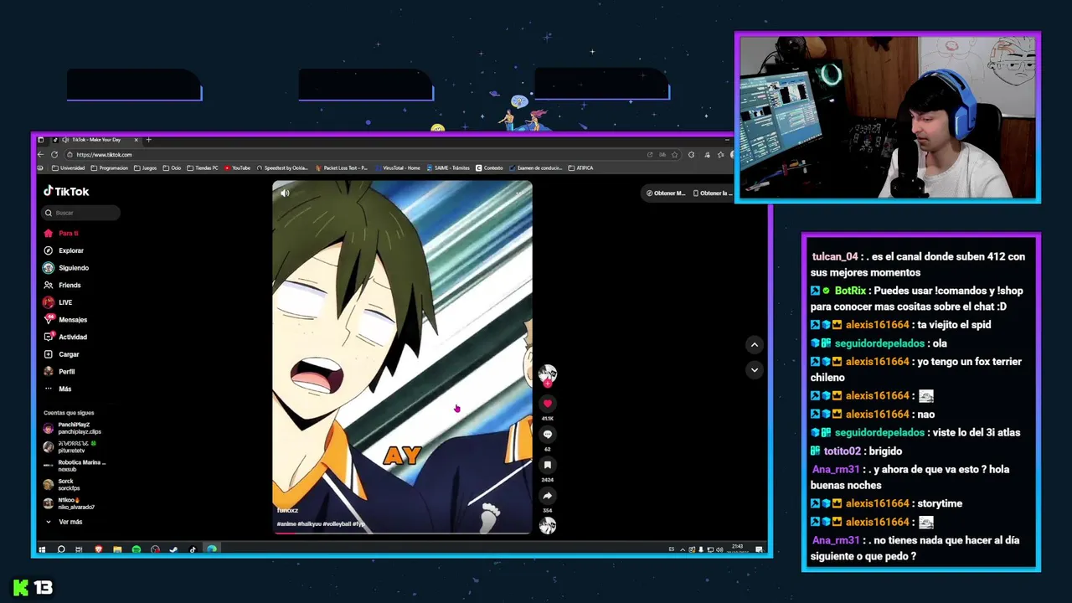Click the funoxz username on the video
Viewport: 1072px width, 603px height.
point(287,510)
